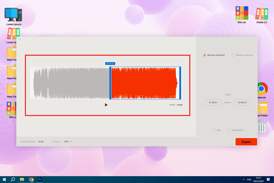Select the Remove selected radio option
The image size is (274, 183).
coord(233,55)
